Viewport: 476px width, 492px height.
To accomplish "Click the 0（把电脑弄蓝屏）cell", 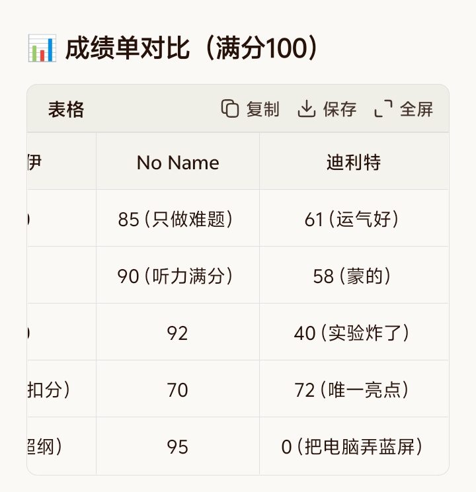I will (354, 447).
